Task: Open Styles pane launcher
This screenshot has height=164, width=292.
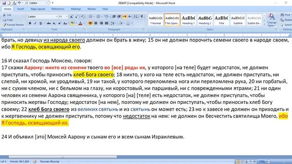Action: coord(276,29)
